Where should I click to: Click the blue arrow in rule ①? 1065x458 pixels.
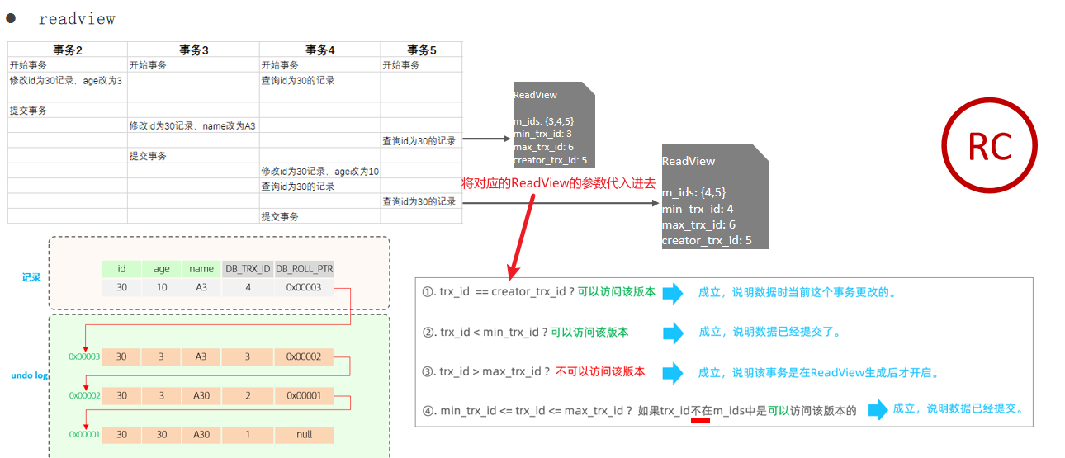pos(673,292)
